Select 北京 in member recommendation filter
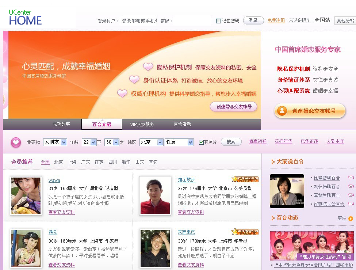Viewport: 356px width, 270px height. [58, 162]
